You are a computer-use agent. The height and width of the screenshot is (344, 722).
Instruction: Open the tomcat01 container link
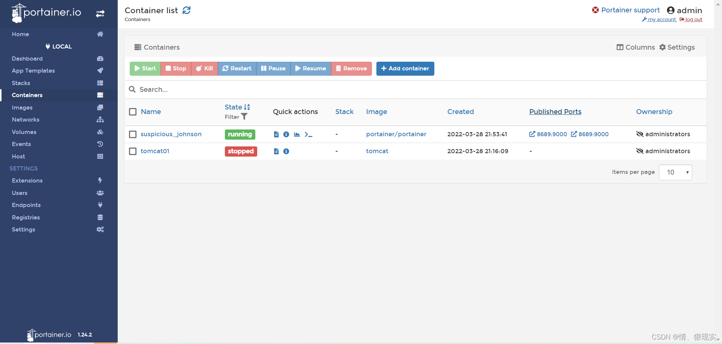point(155,151)
